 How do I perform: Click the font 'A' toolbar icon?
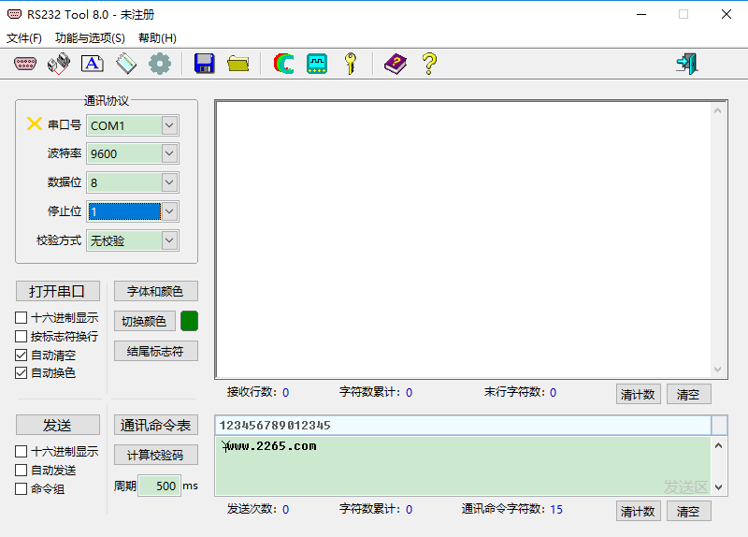click(92, 64)
